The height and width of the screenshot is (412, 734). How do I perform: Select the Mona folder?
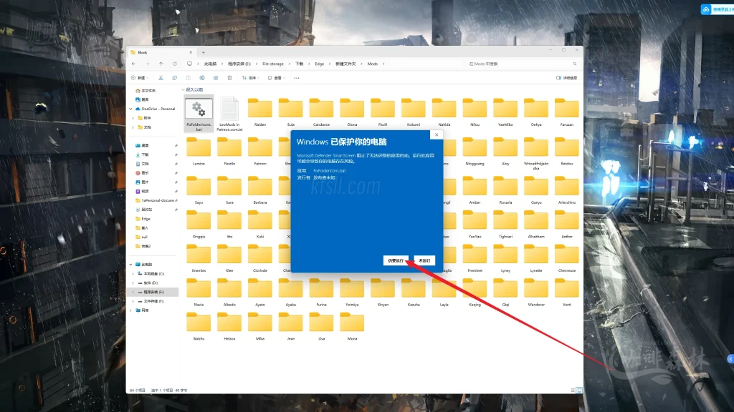pyautogui.click(x=352, y=326)
